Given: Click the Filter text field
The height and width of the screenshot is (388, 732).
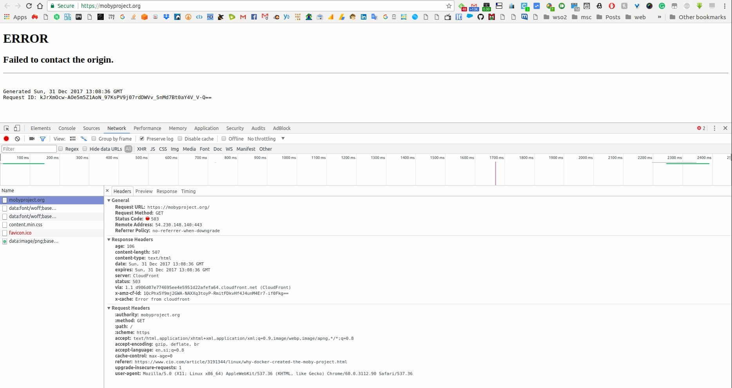Looking at the screenshot, I should click(29, 149).
